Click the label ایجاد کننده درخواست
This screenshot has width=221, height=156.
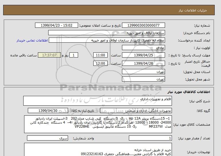[x=194, y=40]
